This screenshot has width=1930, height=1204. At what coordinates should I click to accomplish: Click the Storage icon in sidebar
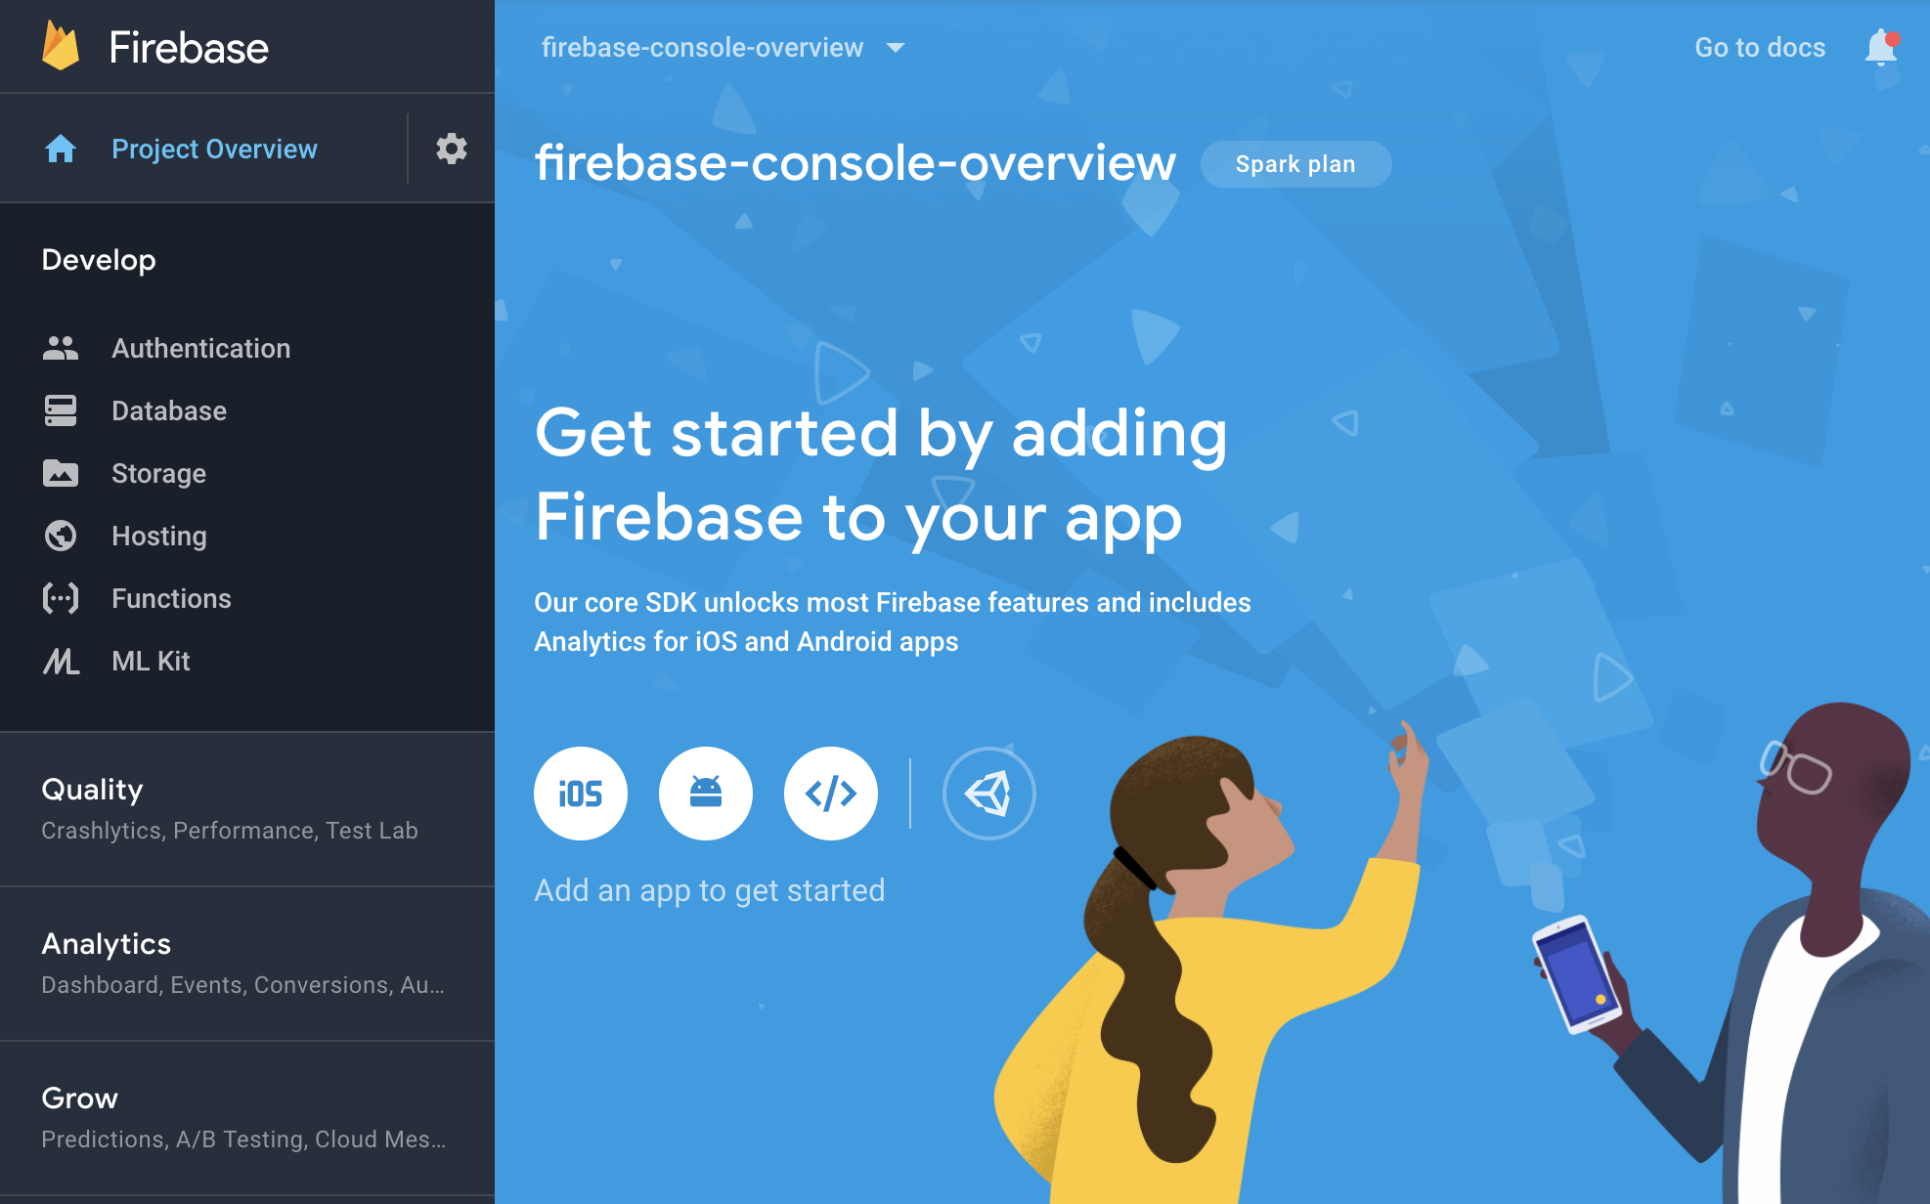(60, 473)
